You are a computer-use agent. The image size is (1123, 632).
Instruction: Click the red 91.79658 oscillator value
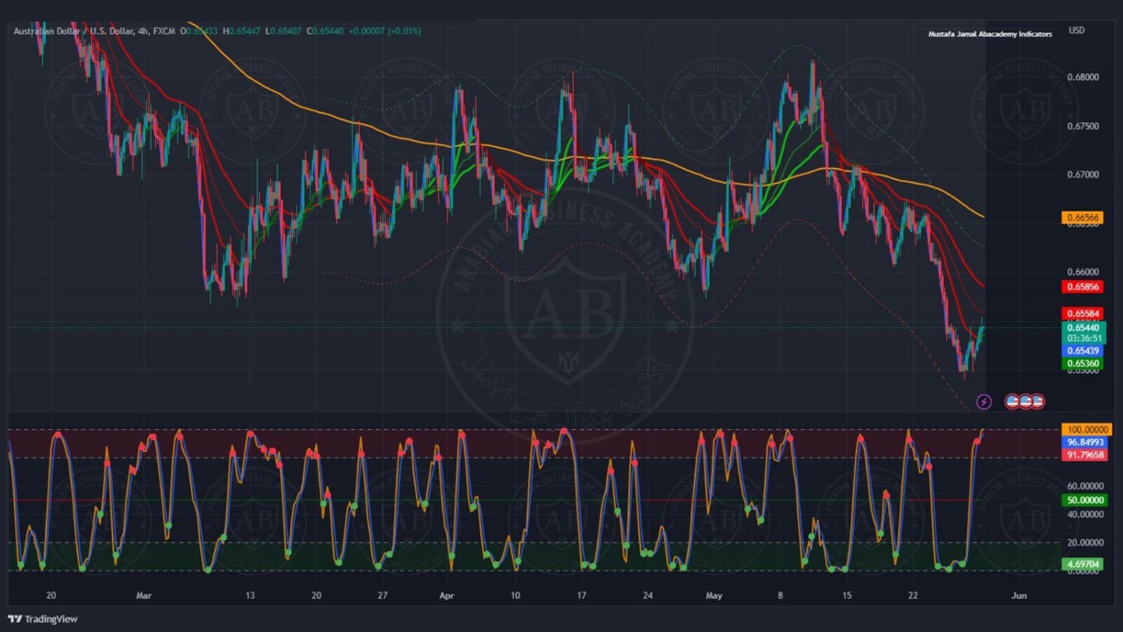[1085, 455]
